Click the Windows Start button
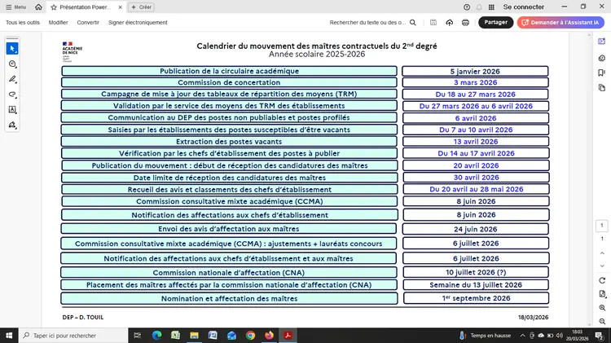The width and height of the screenshot is (611, 343). (9, 335)
